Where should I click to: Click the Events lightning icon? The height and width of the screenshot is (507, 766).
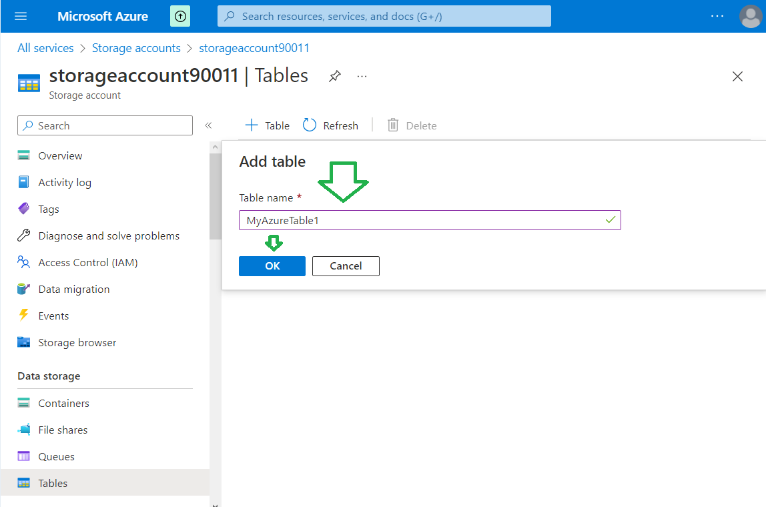click(x=23, y=315)
